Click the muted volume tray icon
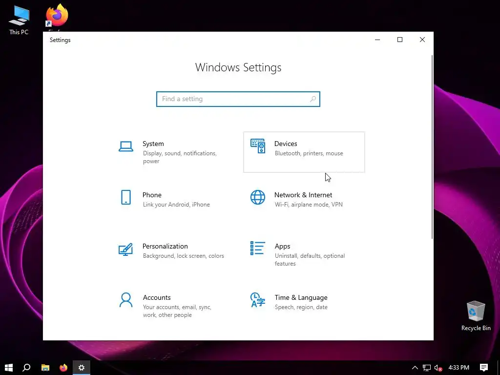 tap(438, 368)
